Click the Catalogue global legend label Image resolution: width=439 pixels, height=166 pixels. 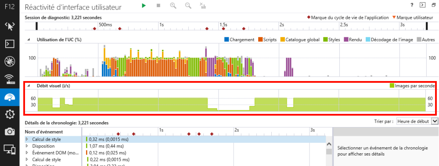[x=302, y=40]
